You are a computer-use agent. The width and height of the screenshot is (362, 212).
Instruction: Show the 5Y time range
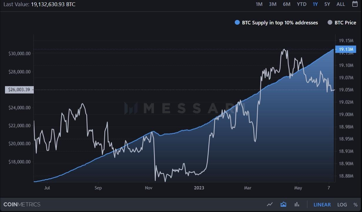point(327,4)
